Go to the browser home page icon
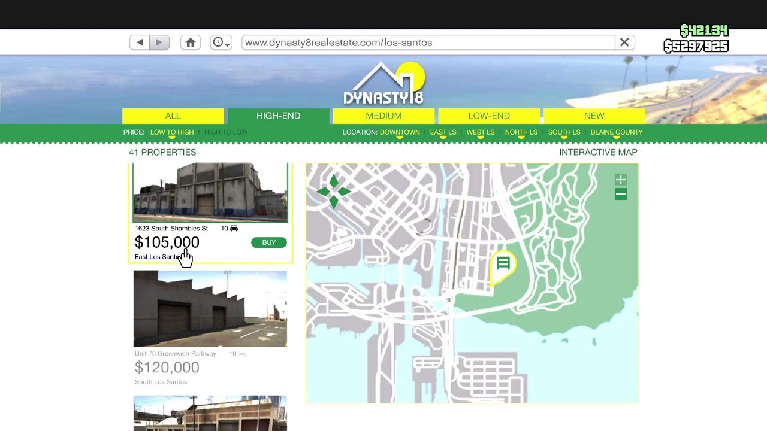Viewport: 767px width, 431px height. coord(191,43)
